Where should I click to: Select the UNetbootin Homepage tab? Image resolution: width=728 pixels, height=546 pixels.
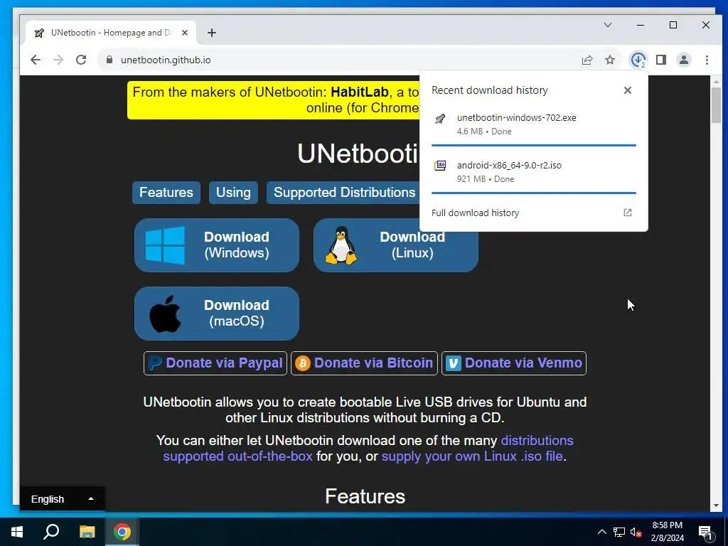tap(111, 33)
